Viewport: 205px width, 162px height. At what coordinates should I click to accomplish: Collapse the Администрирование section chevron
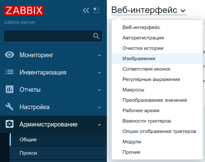tap(99, 125)
